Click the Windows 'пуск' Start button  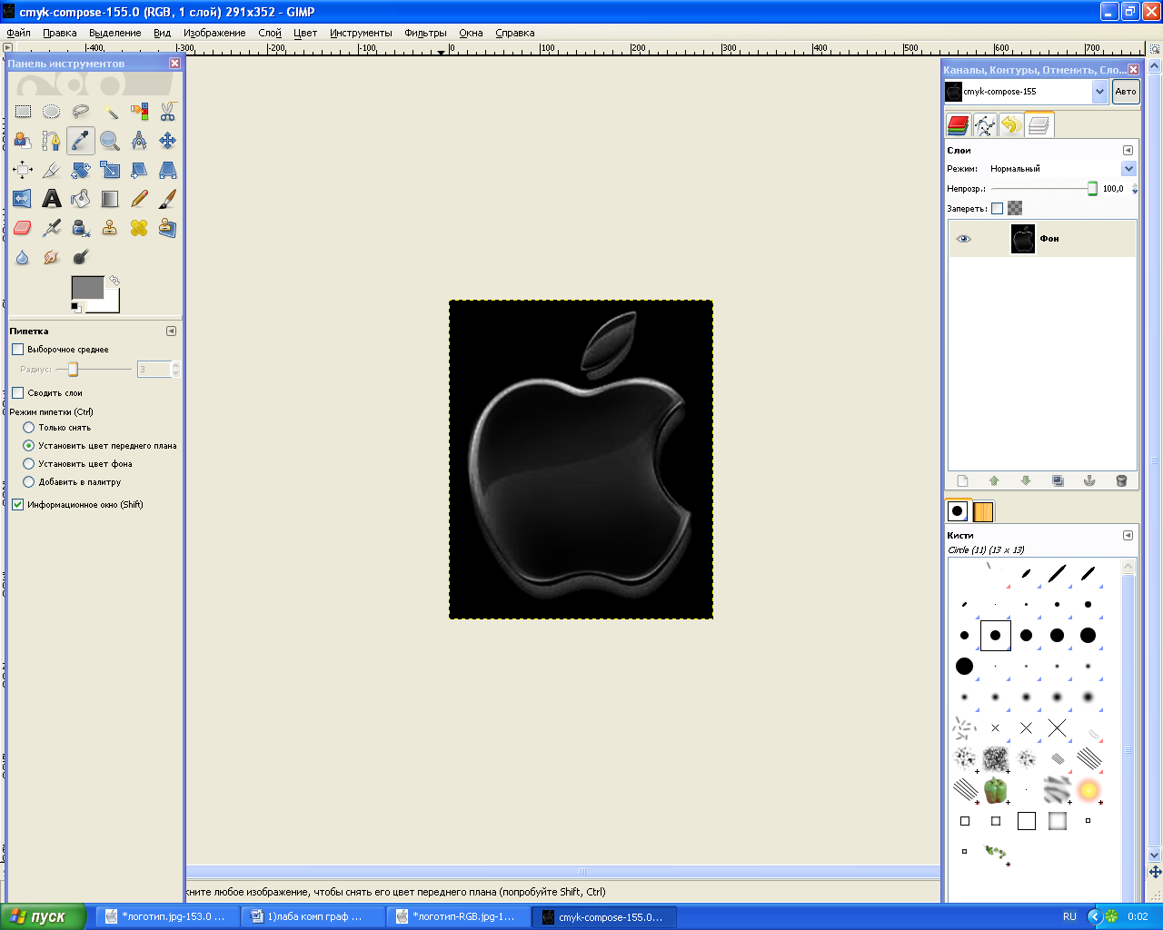point(43,916)
